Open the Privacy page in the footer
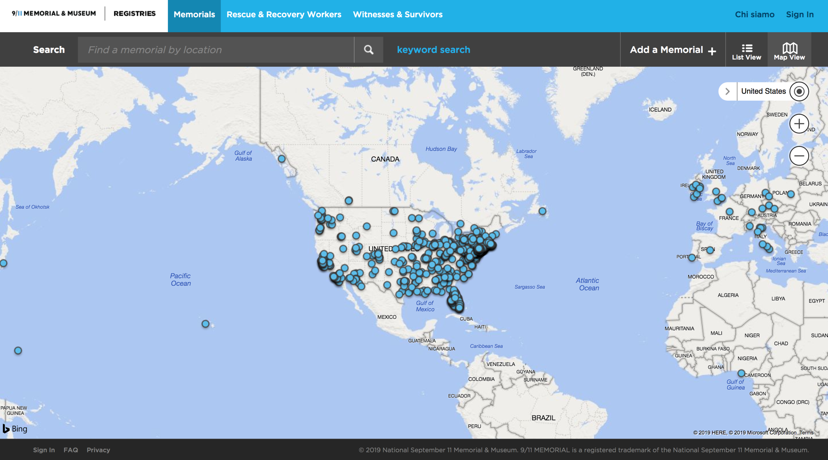The height and width of the screenshot is (460, 828). click(98, 450)
